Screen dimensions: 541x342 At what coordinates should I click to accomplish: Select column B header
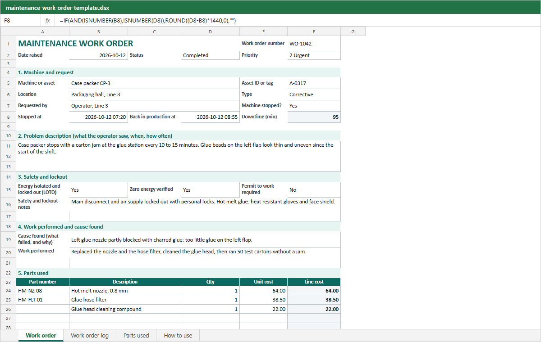click(99, 31)
